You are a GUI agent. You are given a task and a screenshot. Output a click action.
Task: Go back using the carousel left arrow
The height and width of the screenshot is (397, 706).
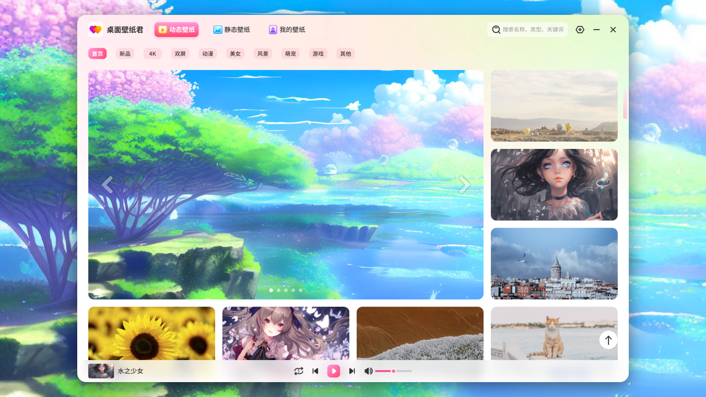108,184
